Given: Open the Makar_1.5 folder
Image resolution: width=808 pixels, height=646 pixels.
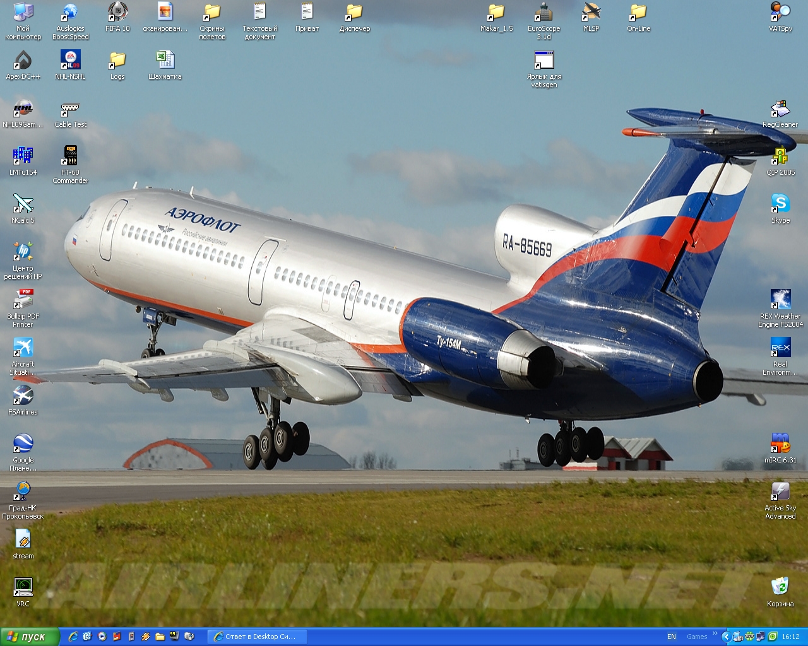Looking at the screenshot, I should coord(497,18).
